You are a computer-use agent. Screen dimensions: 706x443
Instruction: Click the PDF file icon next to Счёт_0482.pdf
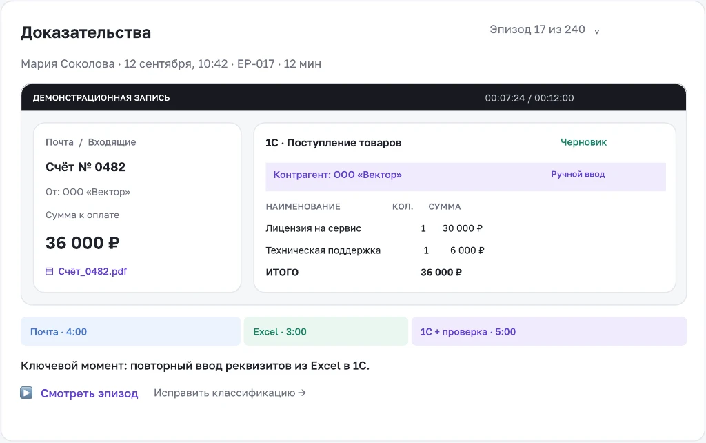coord(50,271)
